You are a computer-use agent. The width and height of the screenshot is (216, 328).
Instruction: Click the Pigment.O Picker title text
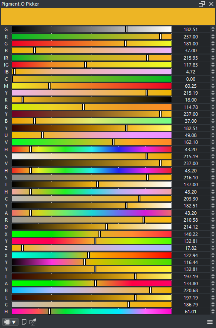click(20, 4)
